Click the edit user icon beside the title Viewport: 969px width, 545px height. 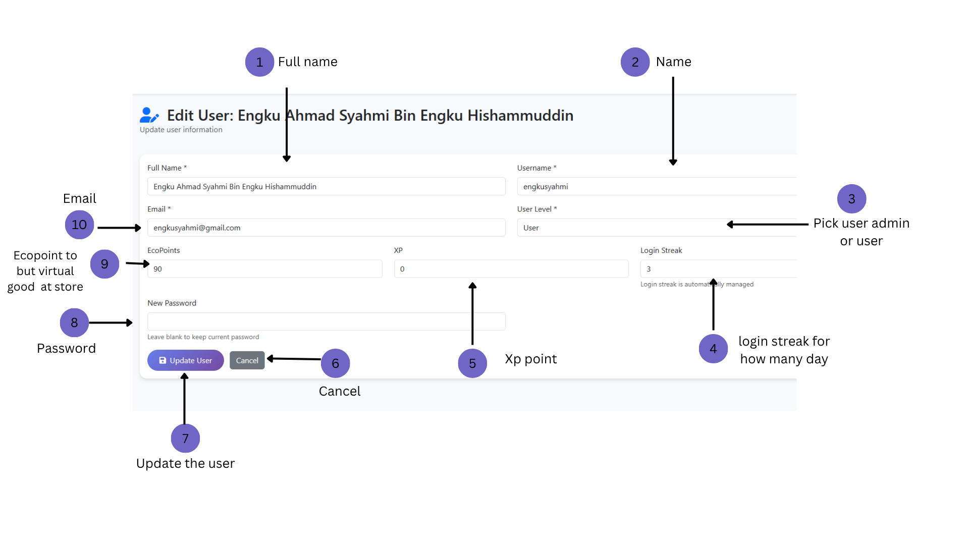click(149, 115)
